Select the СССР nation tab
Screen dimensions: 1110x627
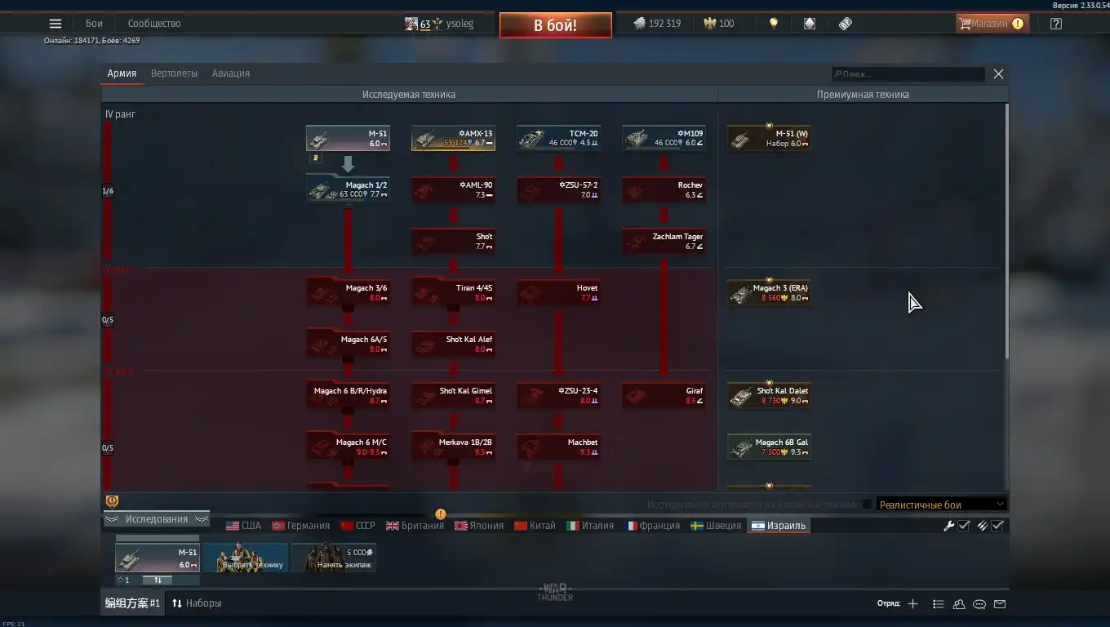pos(357,526)
